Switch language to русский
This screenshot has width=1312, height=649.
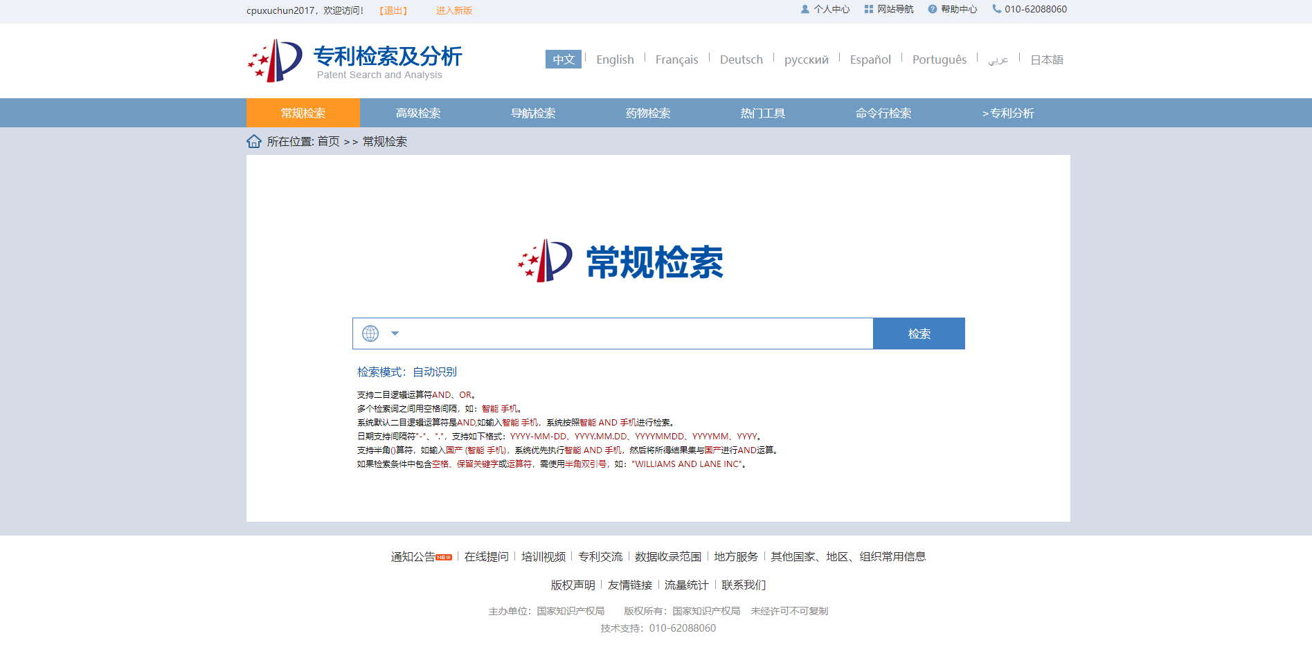806,60
